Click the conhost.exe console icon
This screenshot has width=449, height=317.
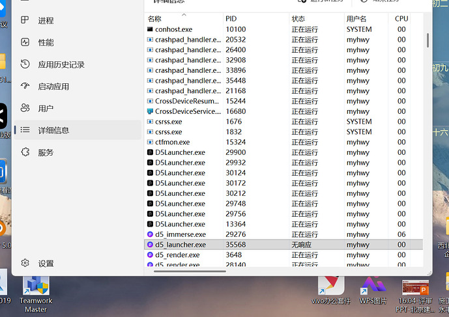(150, 29)
